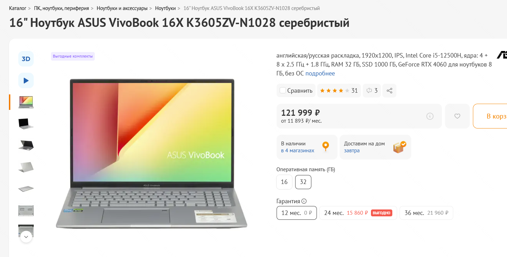The width and height of the screenshot is (507, 257).
Task: Click the store location pin icon
Action: pyautogui.click(x=325, y=147)
